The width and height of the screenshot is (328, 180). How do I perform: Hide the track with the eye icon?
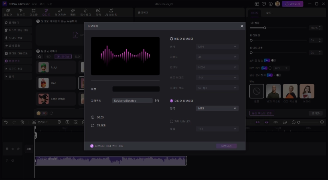pos(12,149)
